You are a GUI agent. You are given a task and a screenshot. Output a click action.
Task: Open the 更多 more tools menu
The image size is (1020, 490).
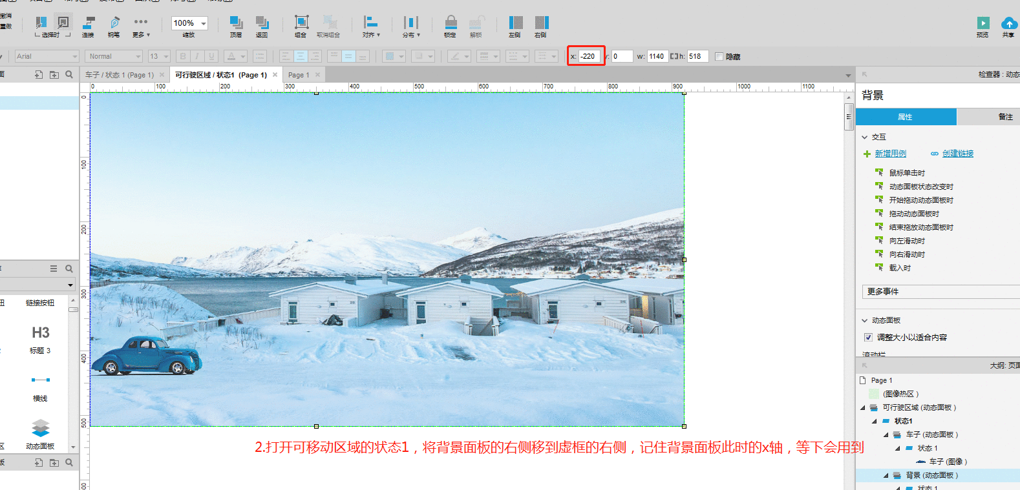tap(141, 26)
